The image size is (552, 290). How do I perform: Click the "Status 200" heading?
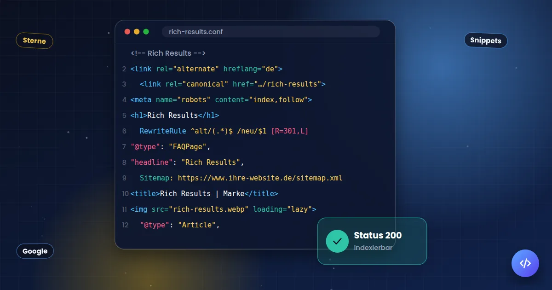click(378, 236)
